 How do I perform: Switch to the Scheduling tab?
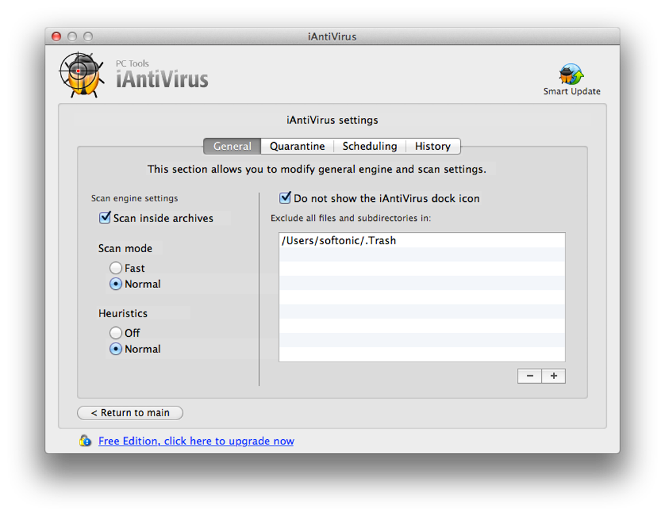(370, 146)
